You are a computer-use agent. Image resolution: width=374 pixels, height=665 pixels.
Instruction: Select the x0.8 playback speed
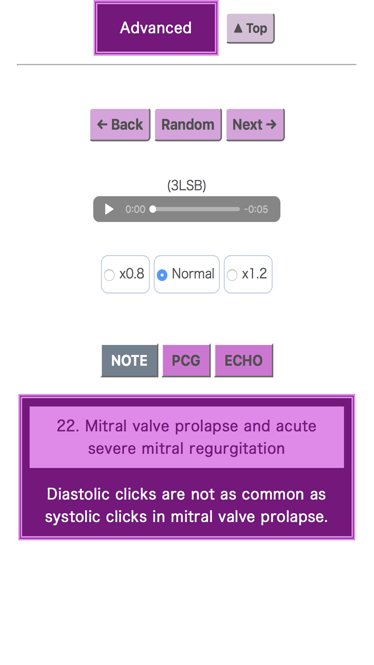pos(110,275)
